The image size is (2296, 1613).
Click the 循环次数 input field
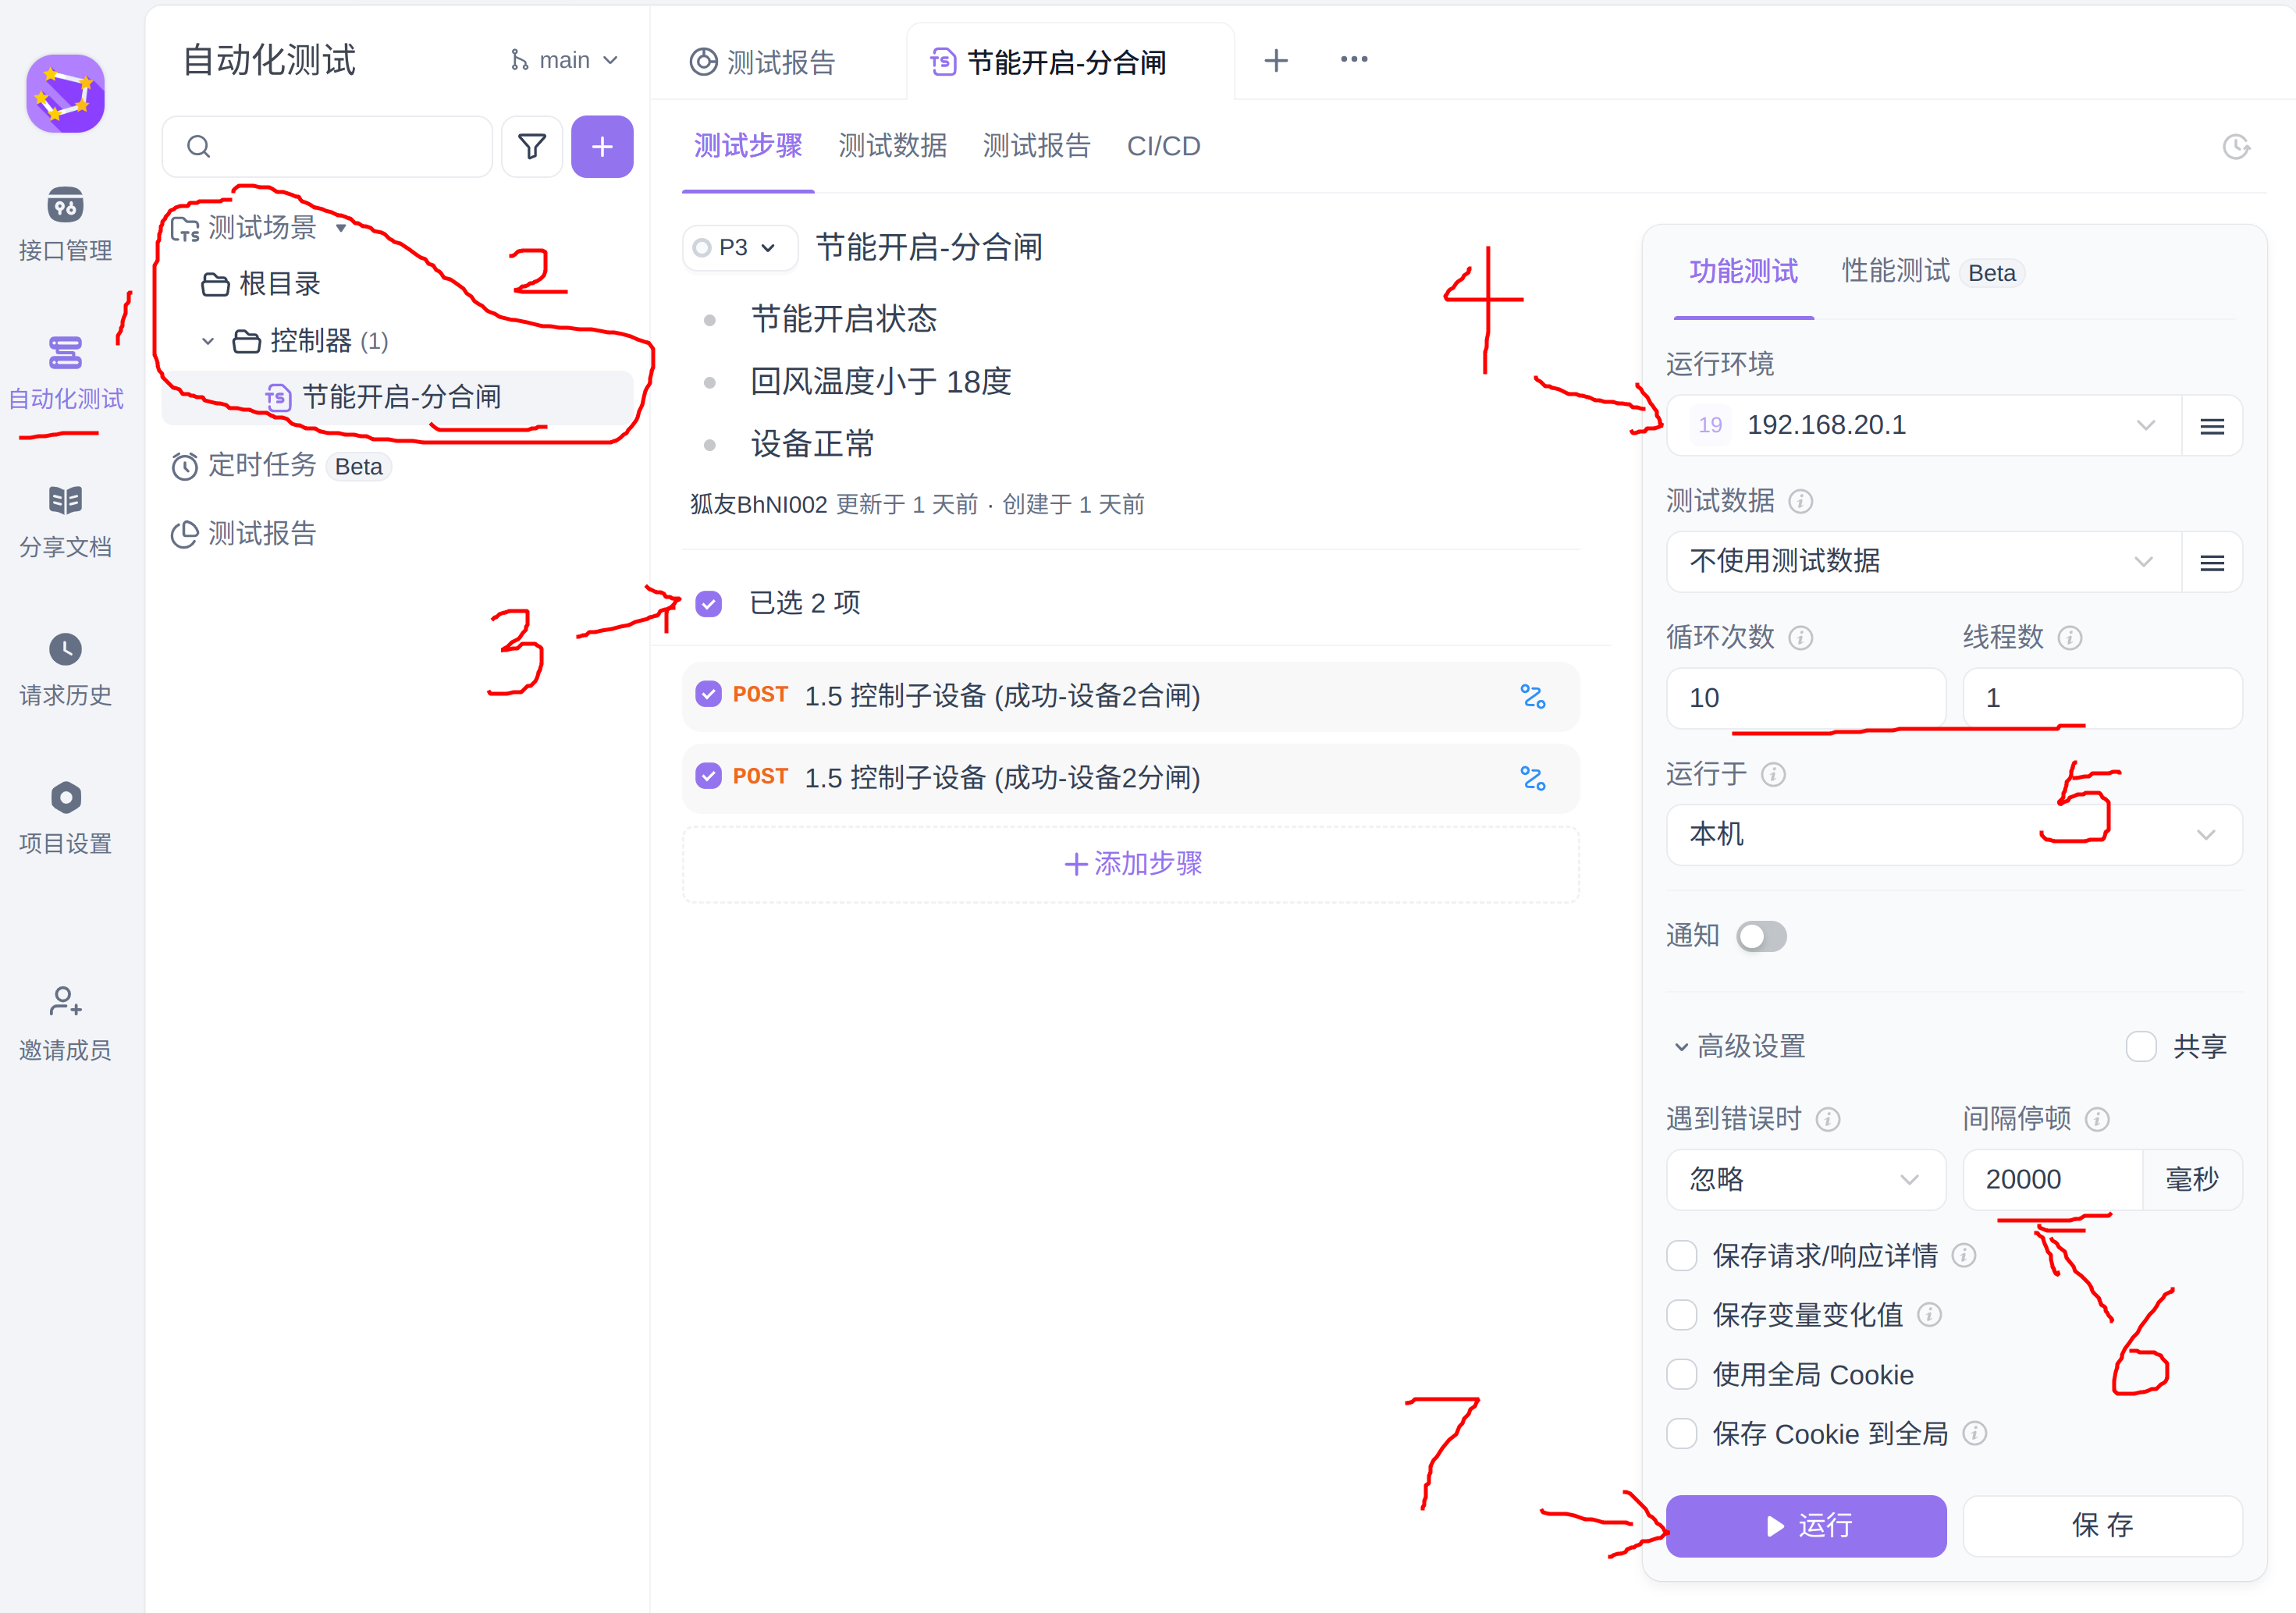[1805, 698]
